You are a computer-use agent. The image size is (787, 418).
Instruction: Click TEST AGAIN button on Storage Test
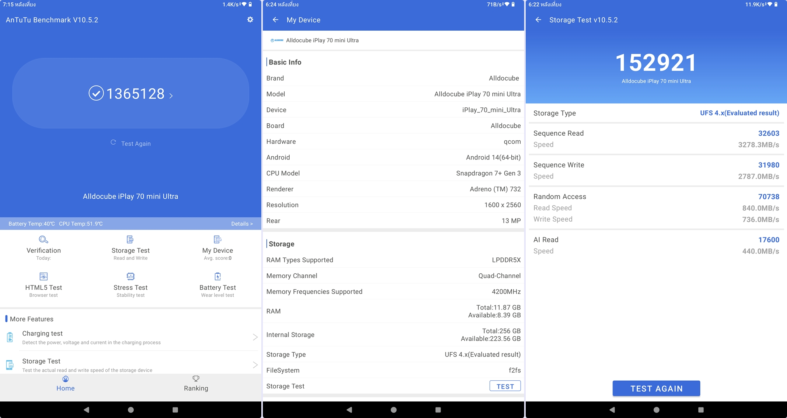pyautogui.click(x=656, y=388)
